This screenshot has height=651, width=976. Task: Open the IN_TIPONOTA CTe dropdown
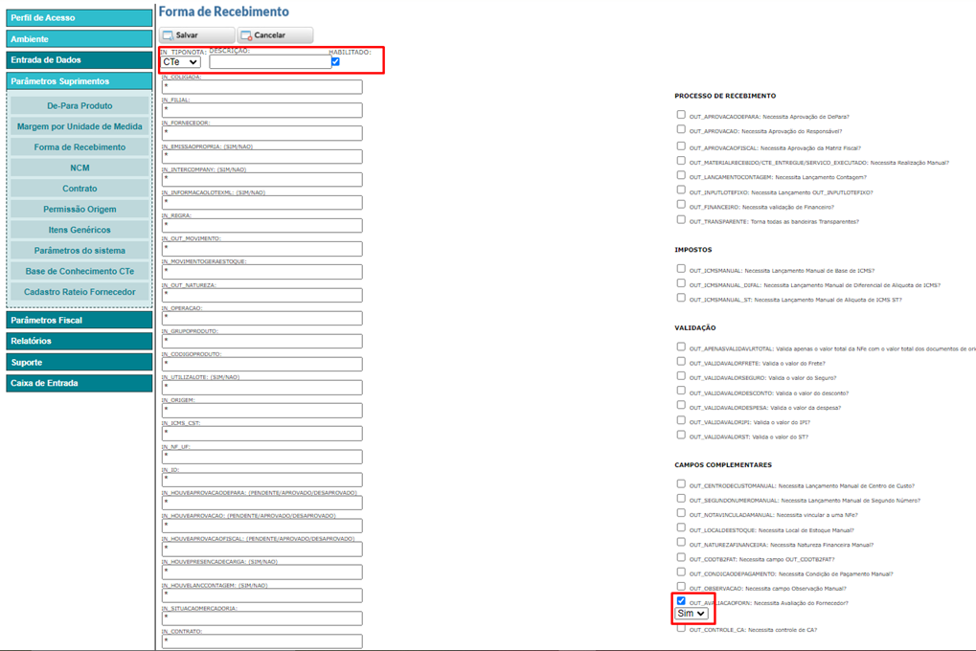(180, 62)
